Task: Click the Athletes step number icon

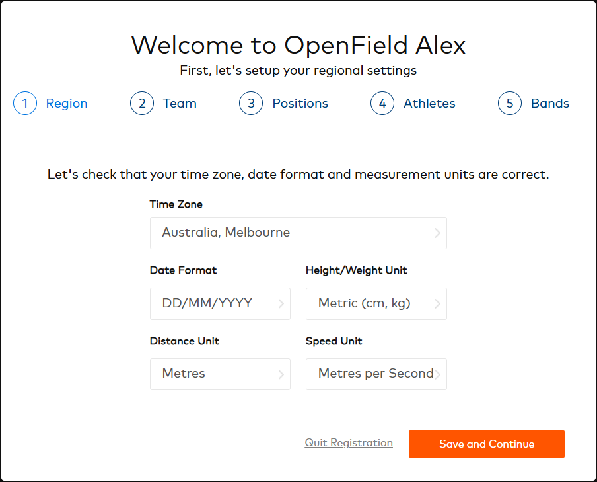Action: click(382, 103)
